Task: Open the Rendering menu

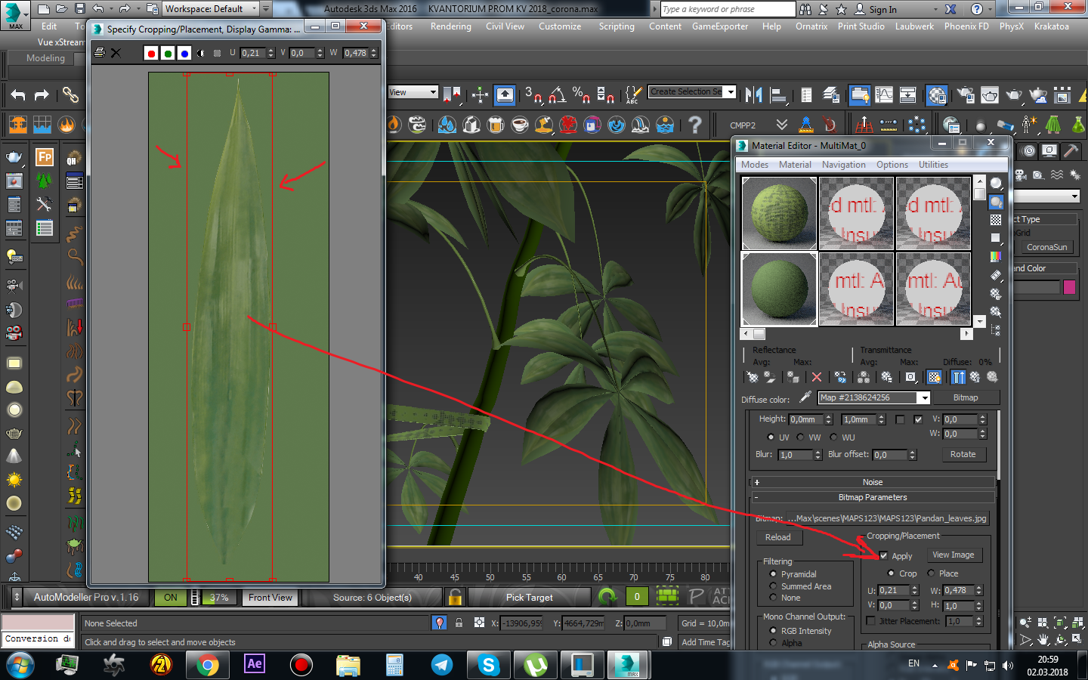Action: pyautogui.click(x=451, y=26)
